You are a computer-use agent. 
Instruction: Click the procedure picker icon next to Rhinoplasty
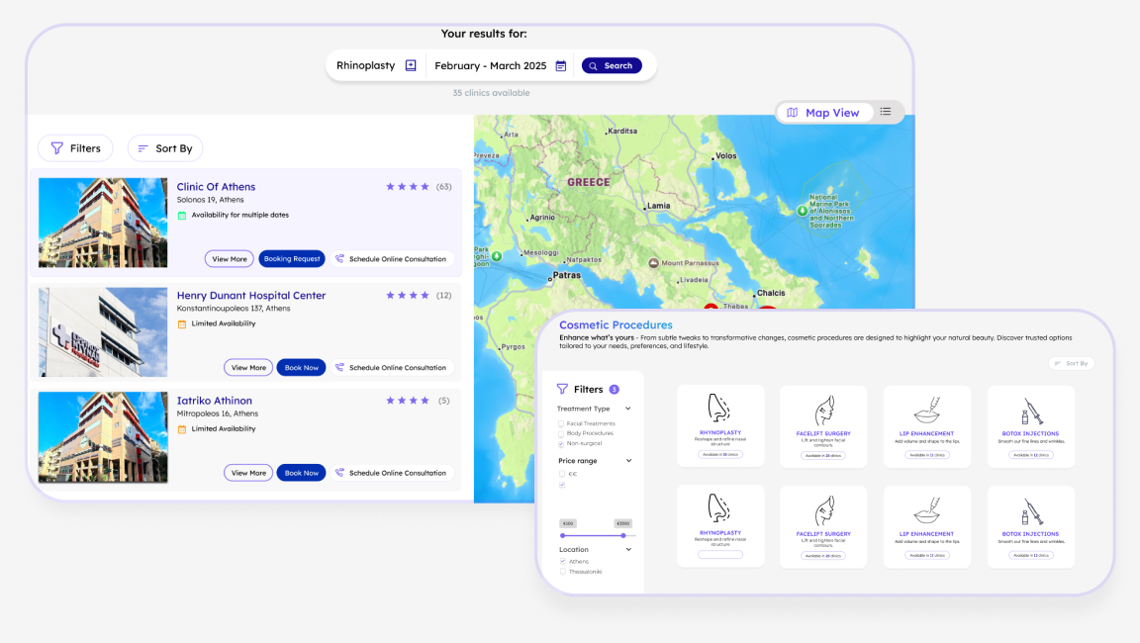(x=411, y=65)
